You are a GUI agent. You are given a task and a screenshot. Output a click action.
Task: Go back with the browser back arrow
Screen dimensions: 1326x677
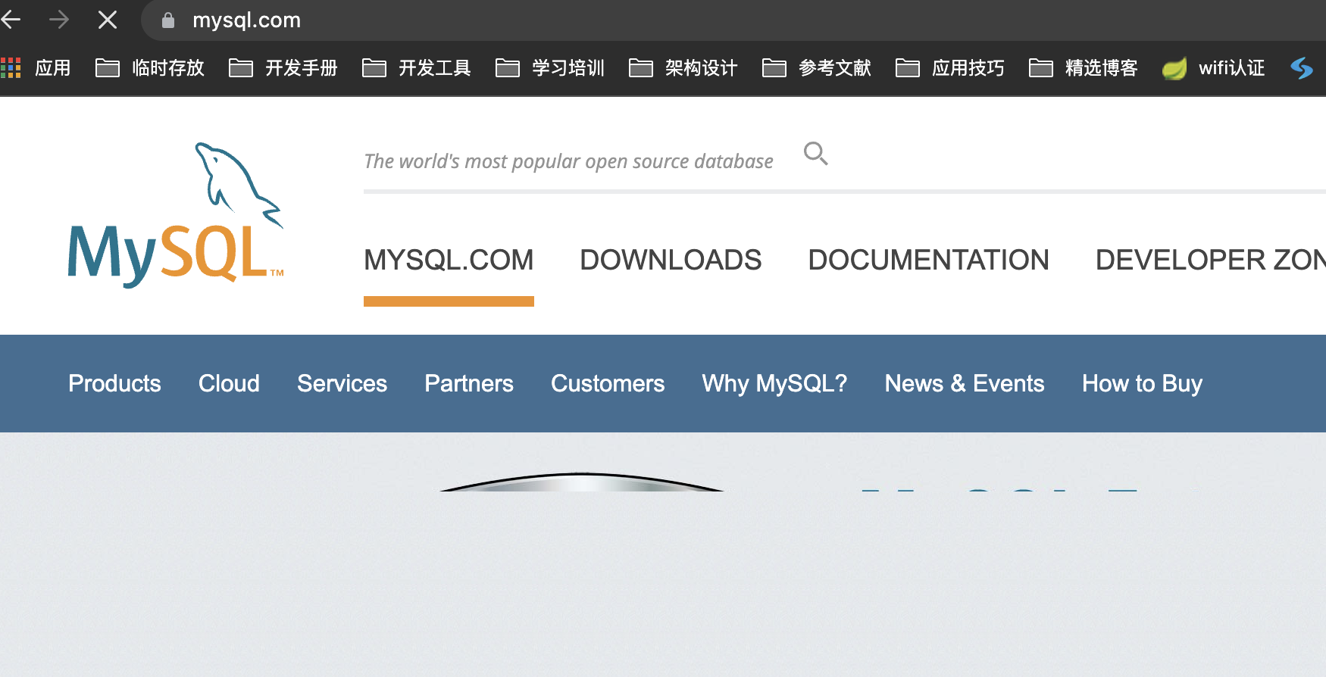point(11,20)
